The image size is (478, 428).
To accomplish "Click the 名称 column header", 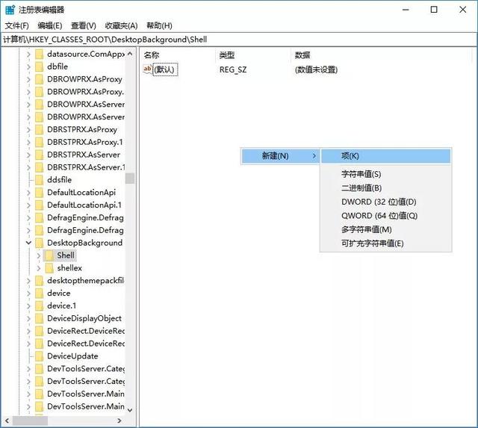I will (x=152, y=55).
